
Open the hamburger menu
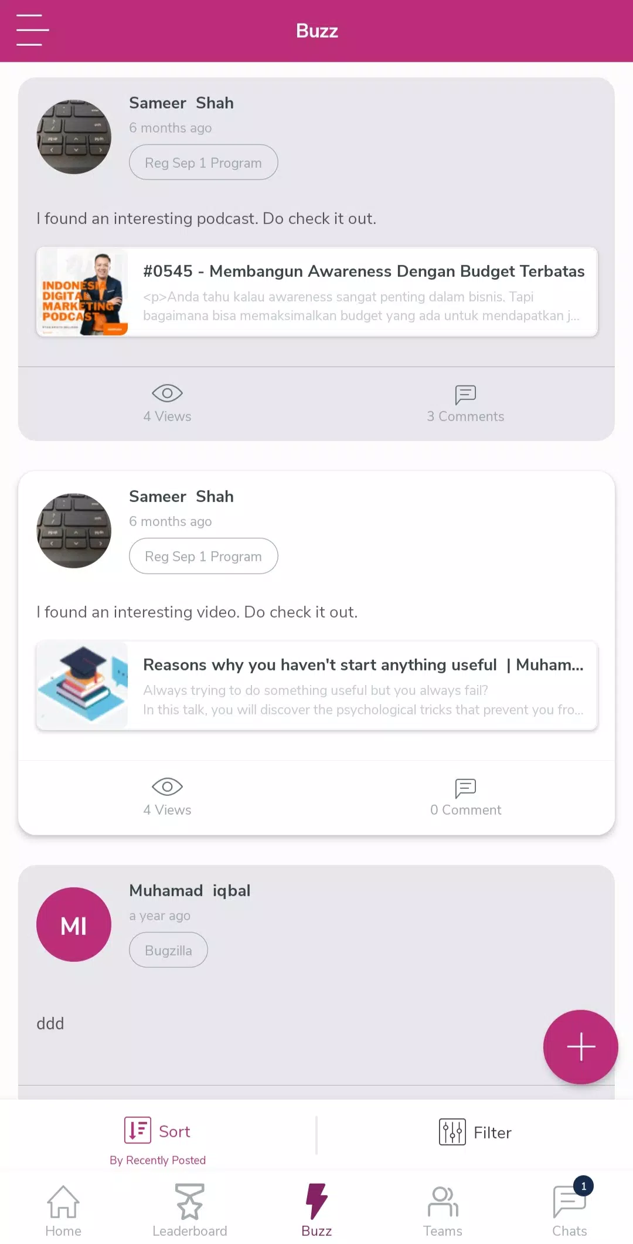(32, 30)
